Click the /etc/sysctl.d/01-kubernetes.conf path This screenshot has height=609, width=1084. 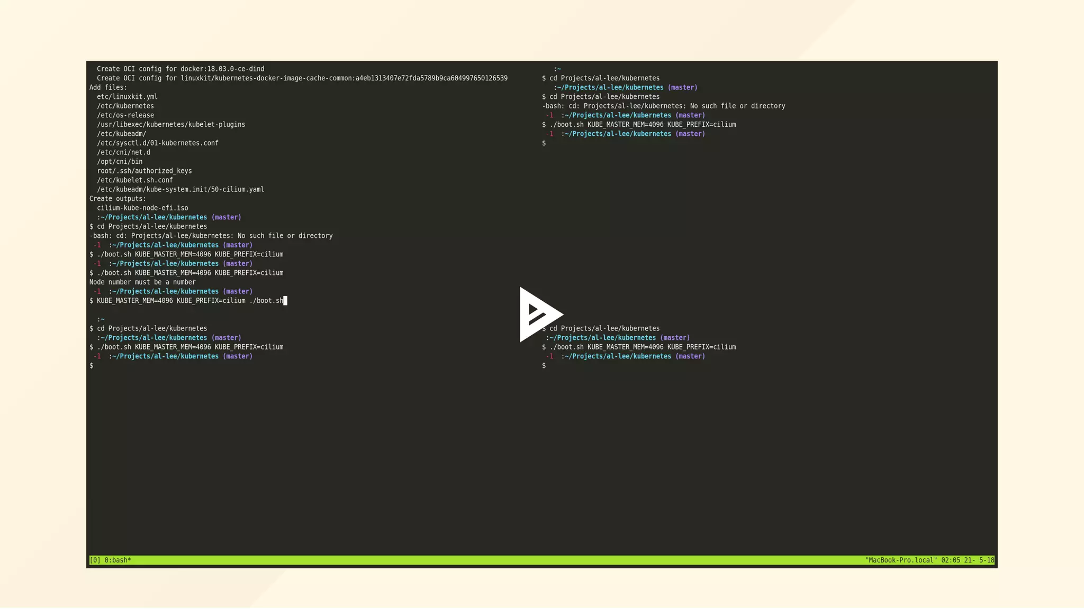157,143
